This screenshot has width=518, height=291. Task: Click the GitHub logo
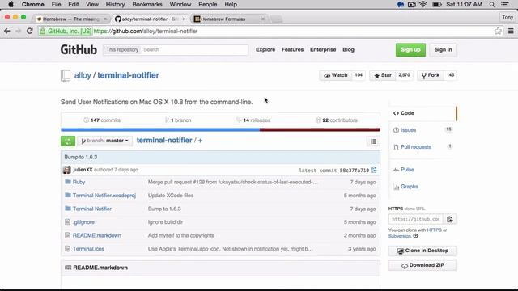79,50
